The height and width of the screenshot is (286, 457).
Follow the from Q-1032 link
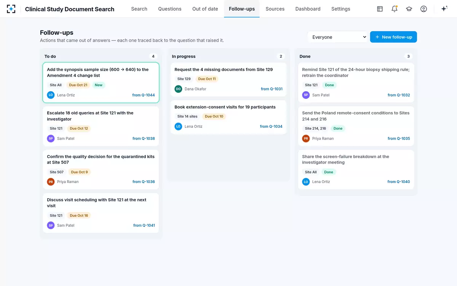point(399,95)
